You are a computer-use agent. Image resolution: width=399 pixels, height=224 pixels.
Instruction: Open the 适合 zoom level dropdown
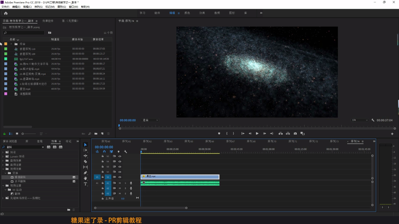point(150,120)
